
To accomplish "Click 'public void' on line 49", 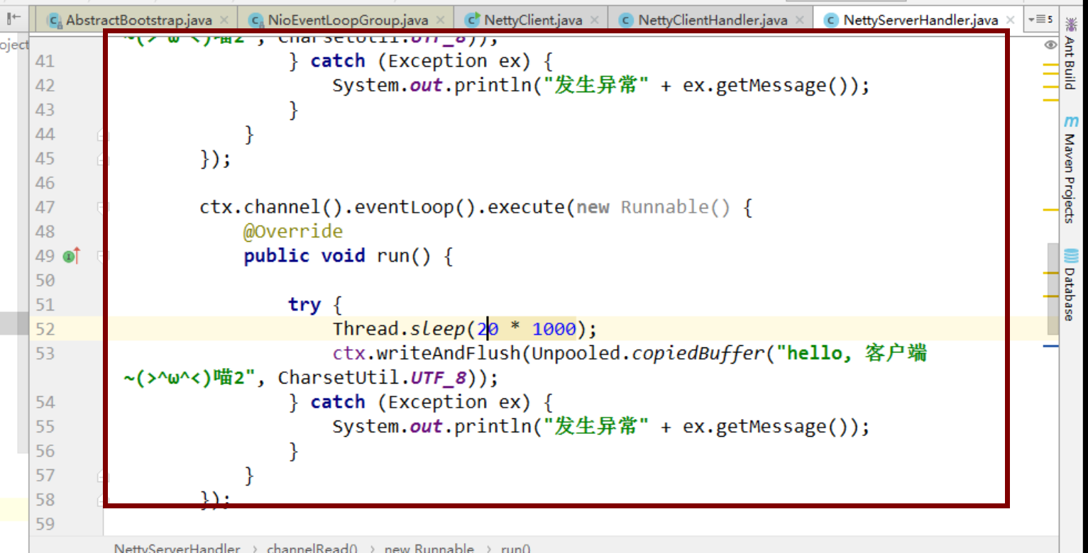I will 304,256.
